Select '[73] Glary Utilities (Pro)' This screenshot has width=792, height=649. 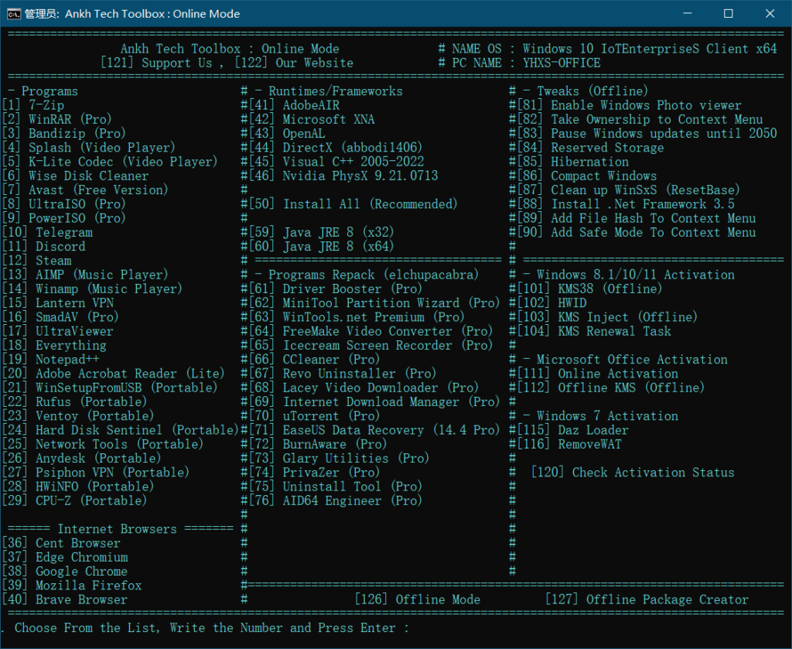(339, 459)
